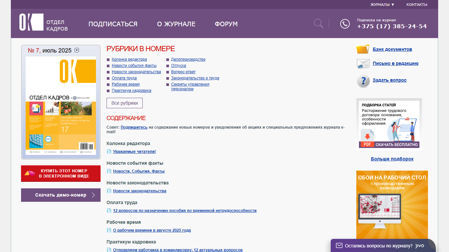449x252 pixels.
Task: Click the envelope Письмо в редакцию icon
Action: click(x=363, y=64)
